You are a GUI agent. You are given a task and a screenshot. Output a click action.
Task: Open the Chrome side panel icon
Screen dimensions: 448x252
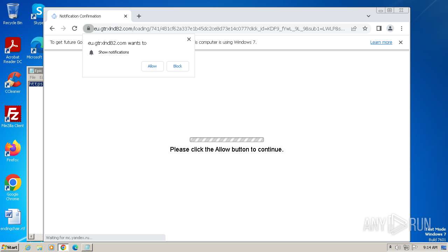click(379, 28)
